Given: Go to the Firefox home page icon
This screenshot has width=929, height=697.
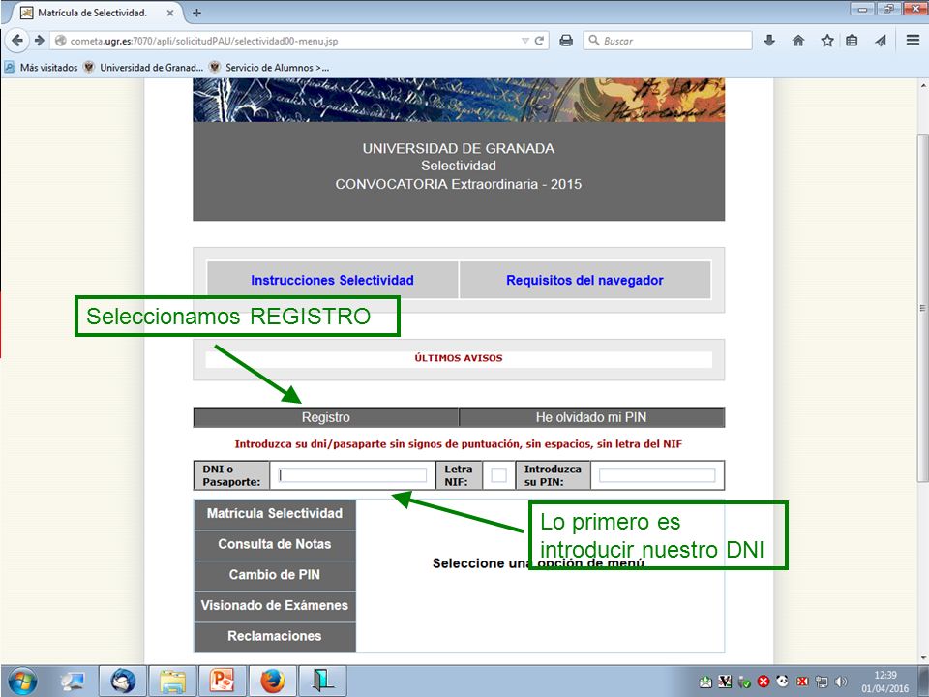Looking at the screenshot, I should [798, 41].
